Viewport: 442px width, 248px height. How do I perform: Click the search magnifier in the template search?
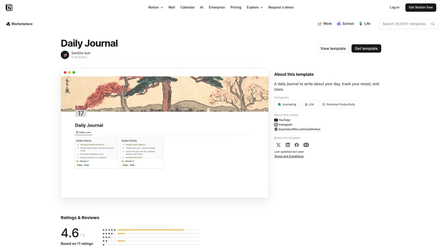432,24
